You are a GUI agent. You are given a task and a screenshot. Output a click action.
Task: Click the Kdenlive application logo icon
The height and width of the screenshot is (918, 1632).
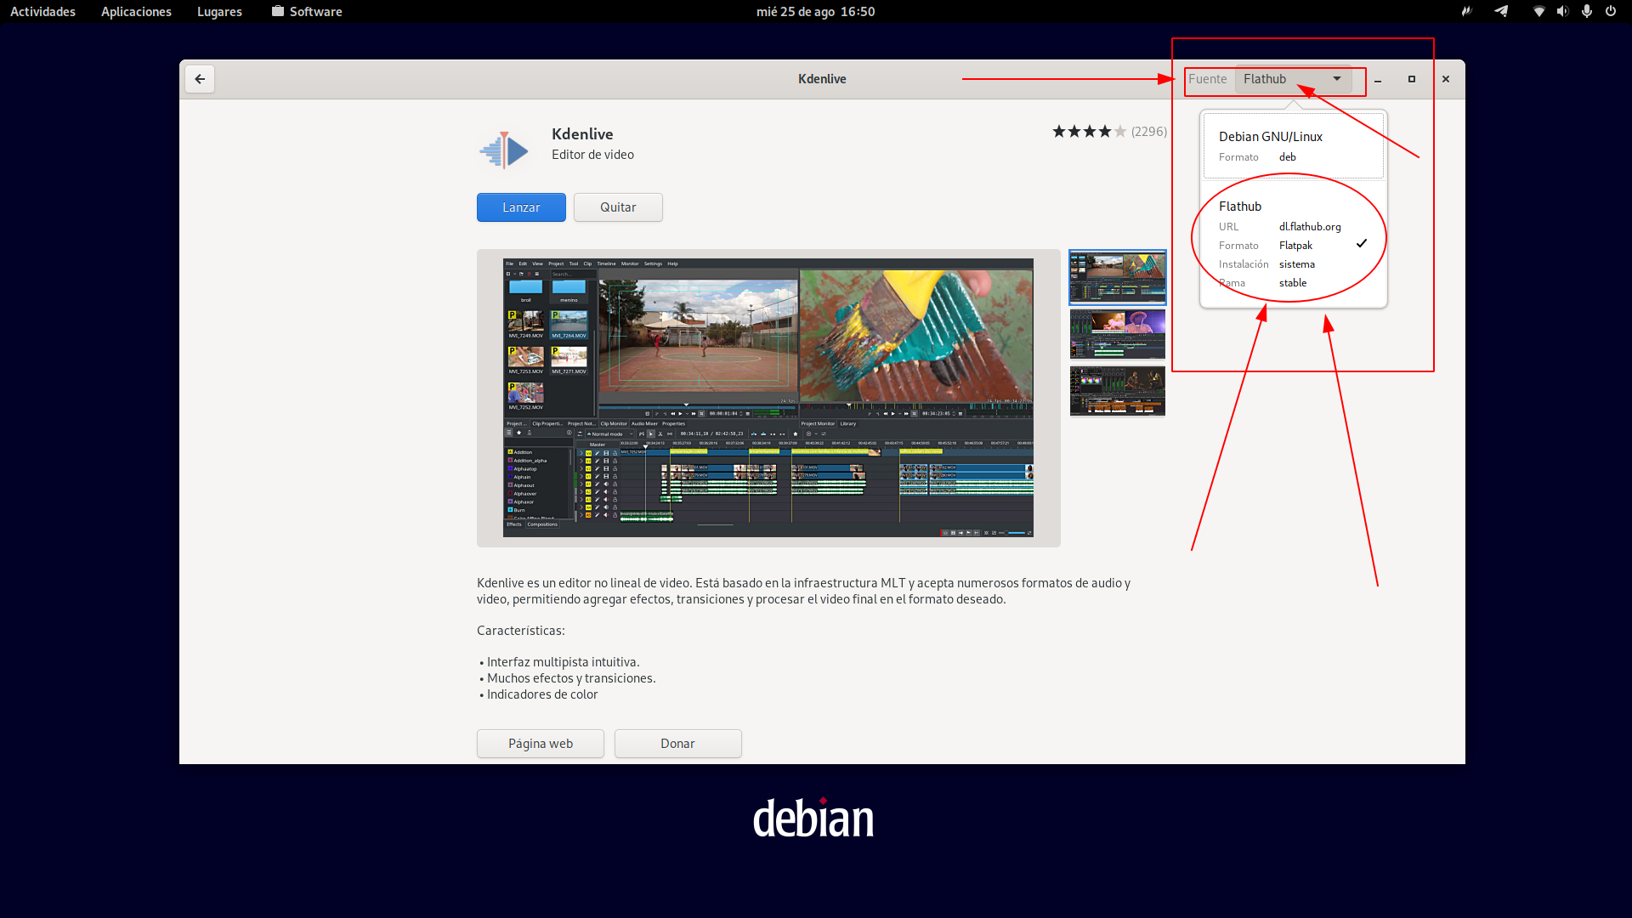click(x=503, y=150)
